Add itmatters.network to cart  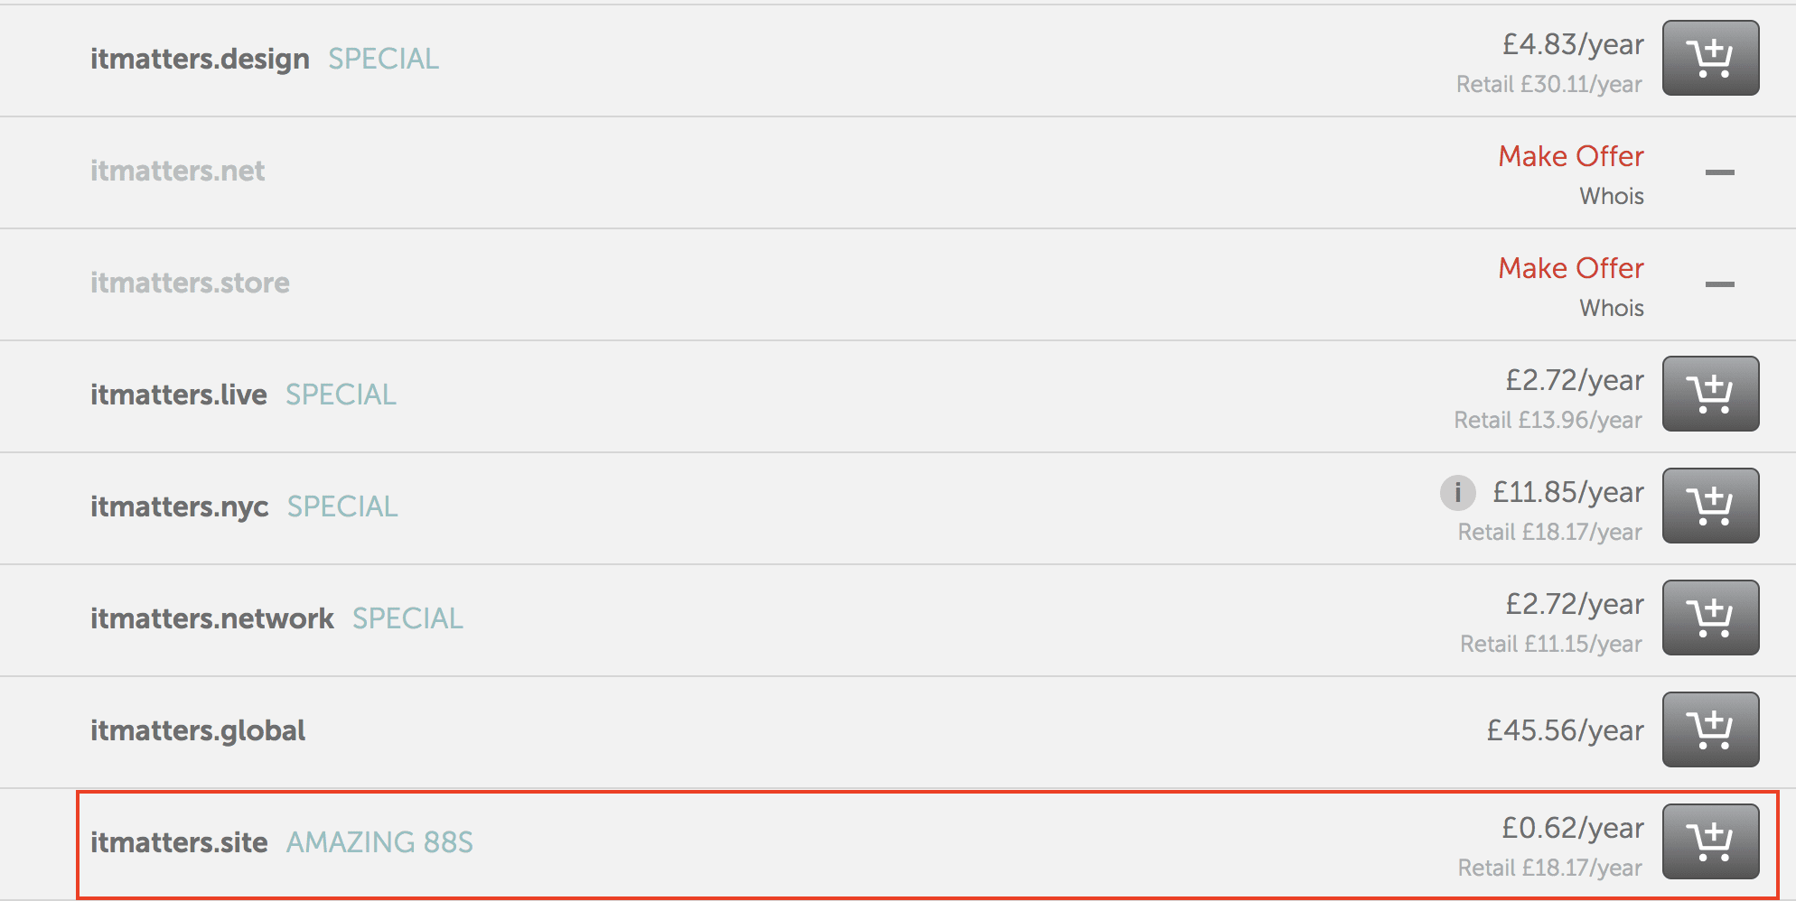pyautogui.click(x=1710, y=618)
